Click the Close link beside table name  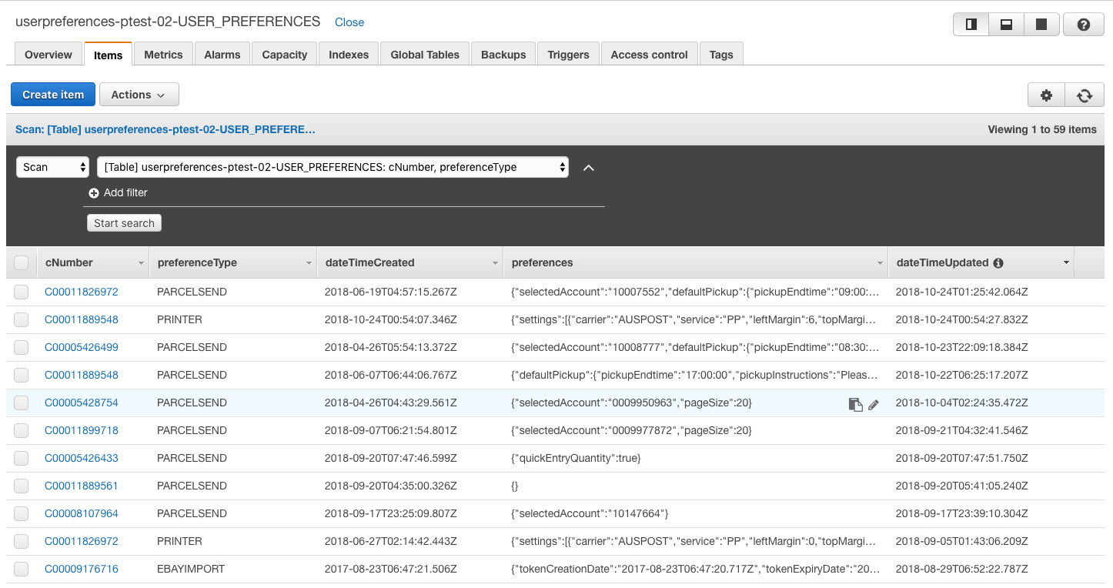349,22
